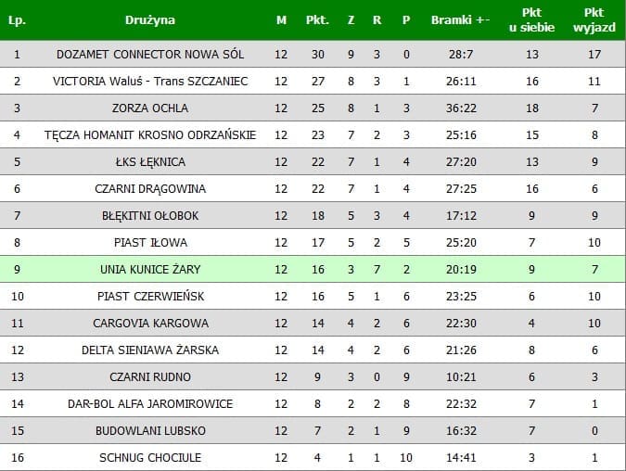Open TĘCZA HOMANIT KROSNO ODRZAŃSKIE team
Screen dimensions: 626x471
pyautogui.click(x=149, y=135)
